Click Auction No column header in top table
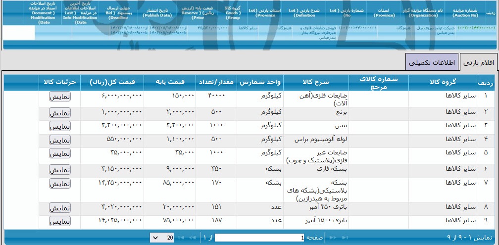 pyautogui.click(x=465, y=13)
